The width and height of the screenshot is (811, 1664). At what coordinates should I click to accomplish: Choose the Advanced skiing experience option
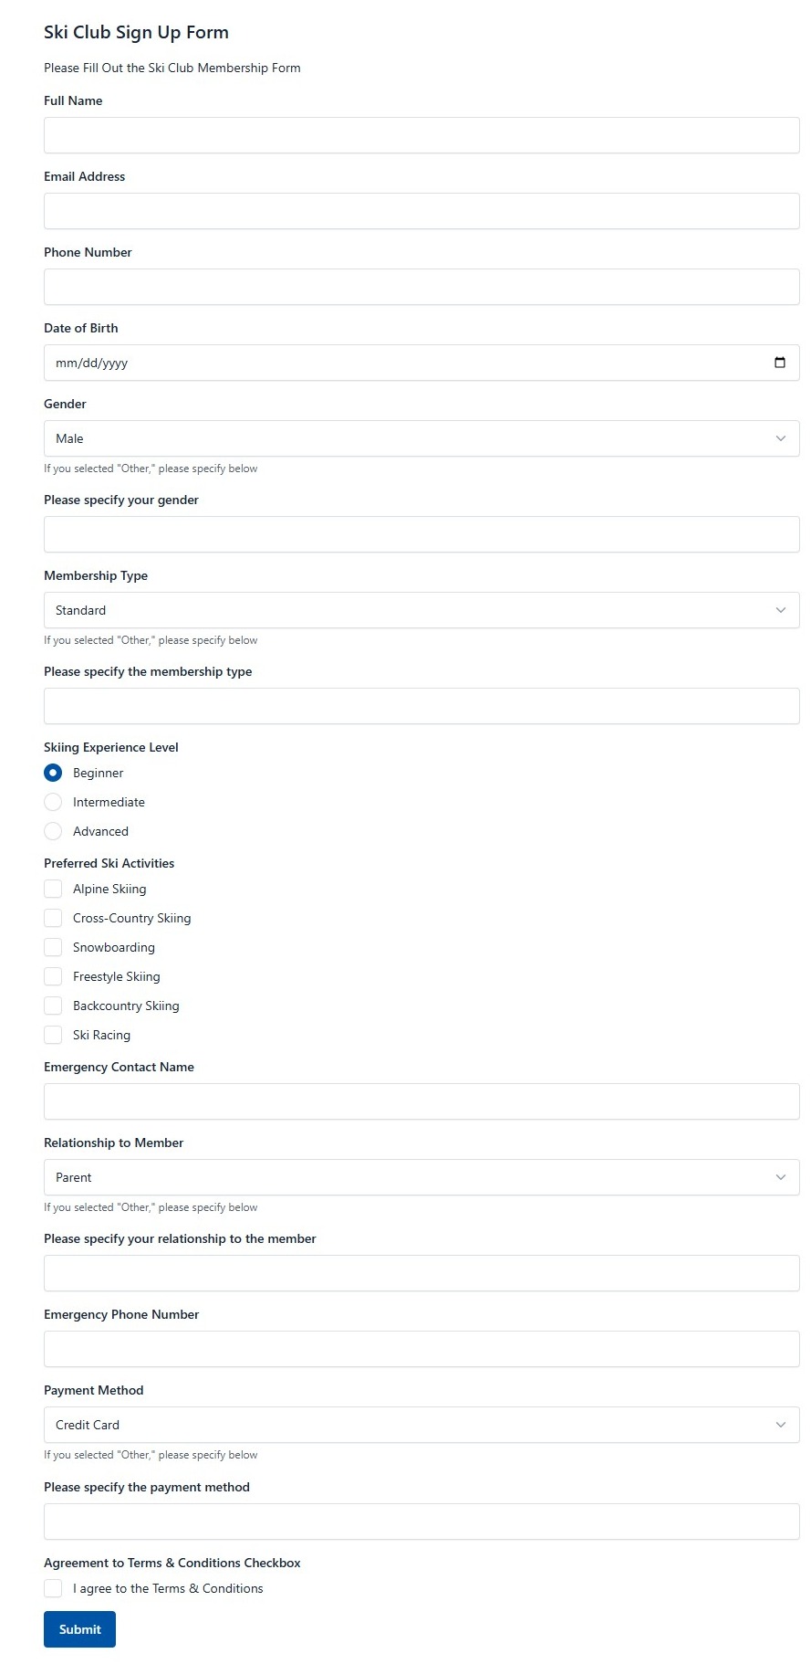tap(53, 831)
